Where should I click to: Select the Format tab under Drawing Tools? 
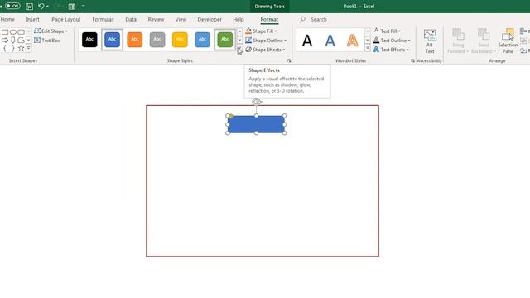(x=269, y=20)
